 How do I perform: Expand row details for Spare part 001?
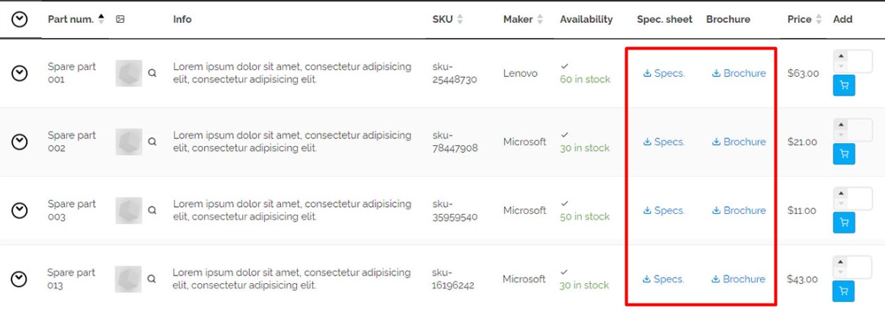point(20,73)
